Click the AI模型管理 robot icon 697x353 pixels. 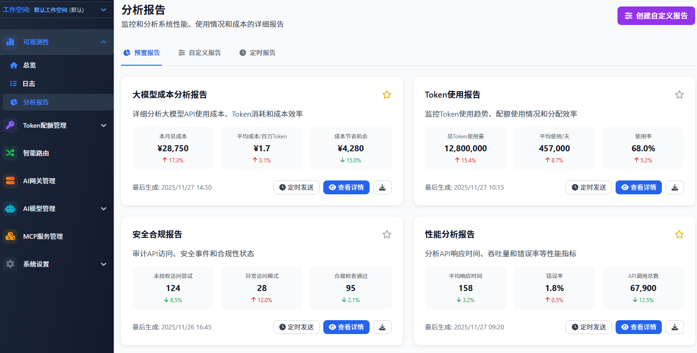[x=10, y=209]
